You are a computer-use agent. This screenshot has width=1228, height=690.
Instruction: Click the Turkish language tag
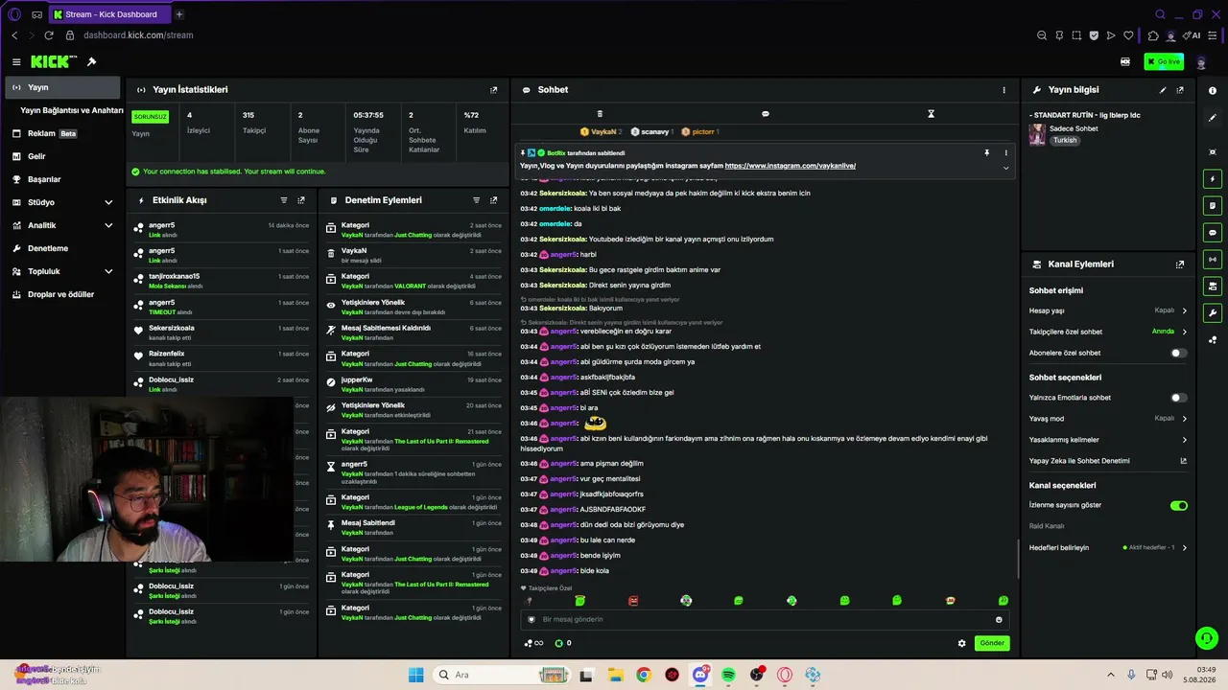(1065, 140)
